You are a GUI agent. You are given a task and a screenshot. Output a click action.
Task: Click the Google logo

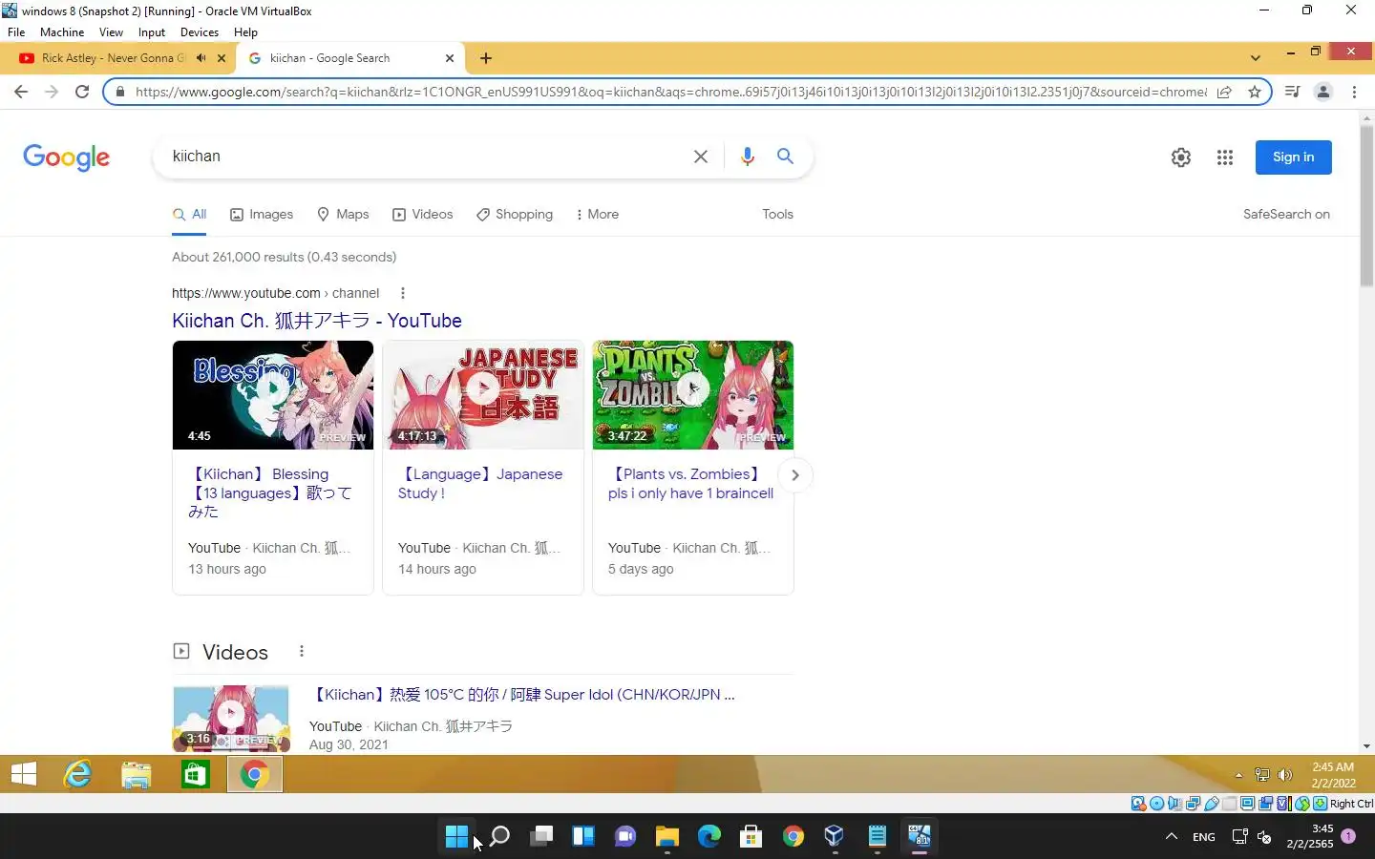point(67,157)
